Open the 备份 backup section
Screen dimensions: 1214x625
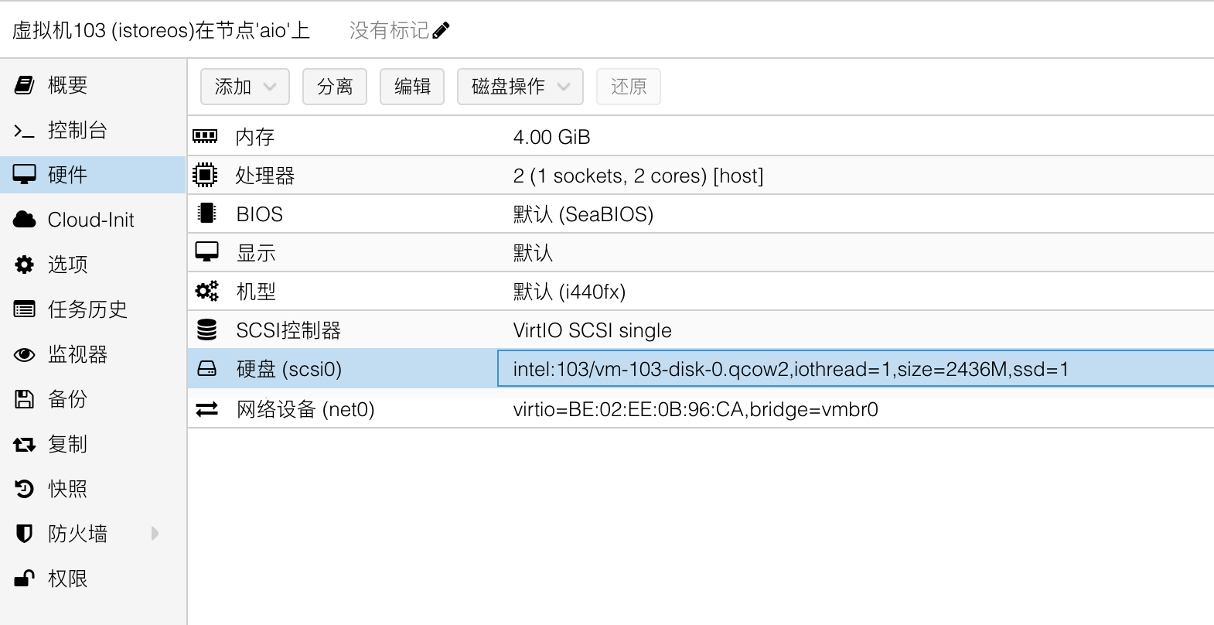click(67, 399)
